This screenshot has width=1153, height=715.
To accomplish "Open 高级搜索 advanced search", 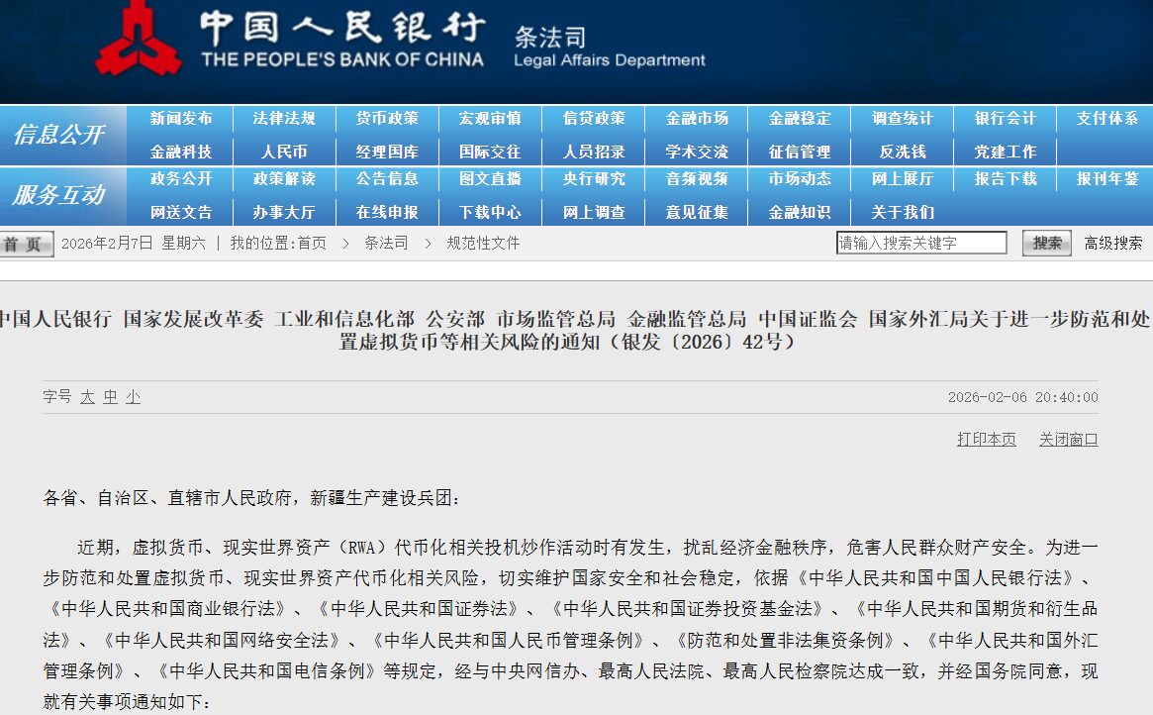I will [x=1112, y=243].
